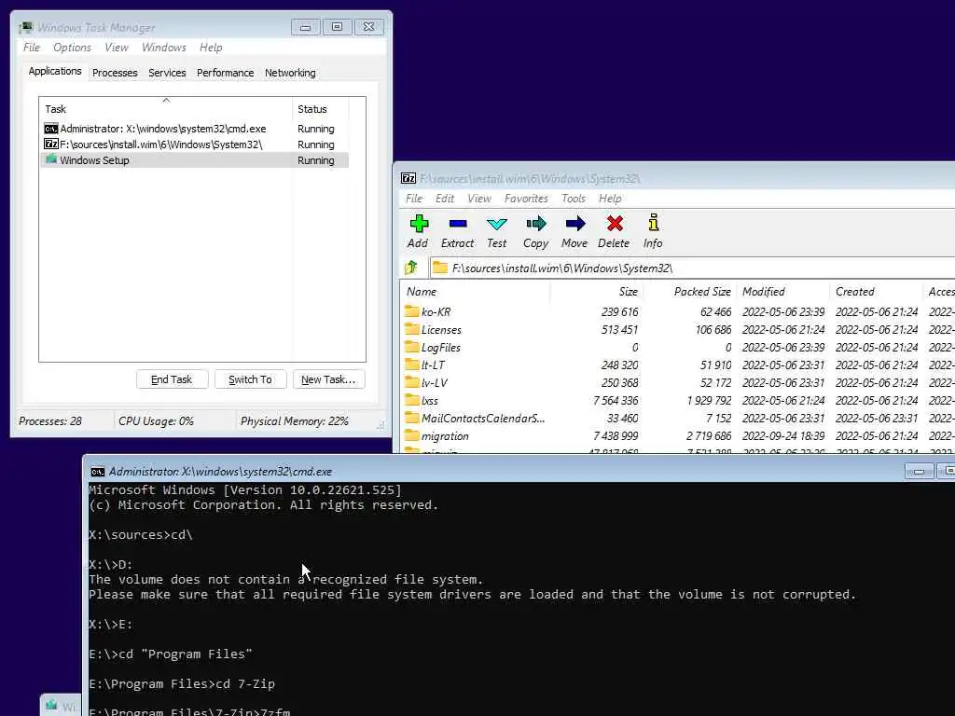Click the Add icon in 7-Zip toolbar

coord(419,224)
